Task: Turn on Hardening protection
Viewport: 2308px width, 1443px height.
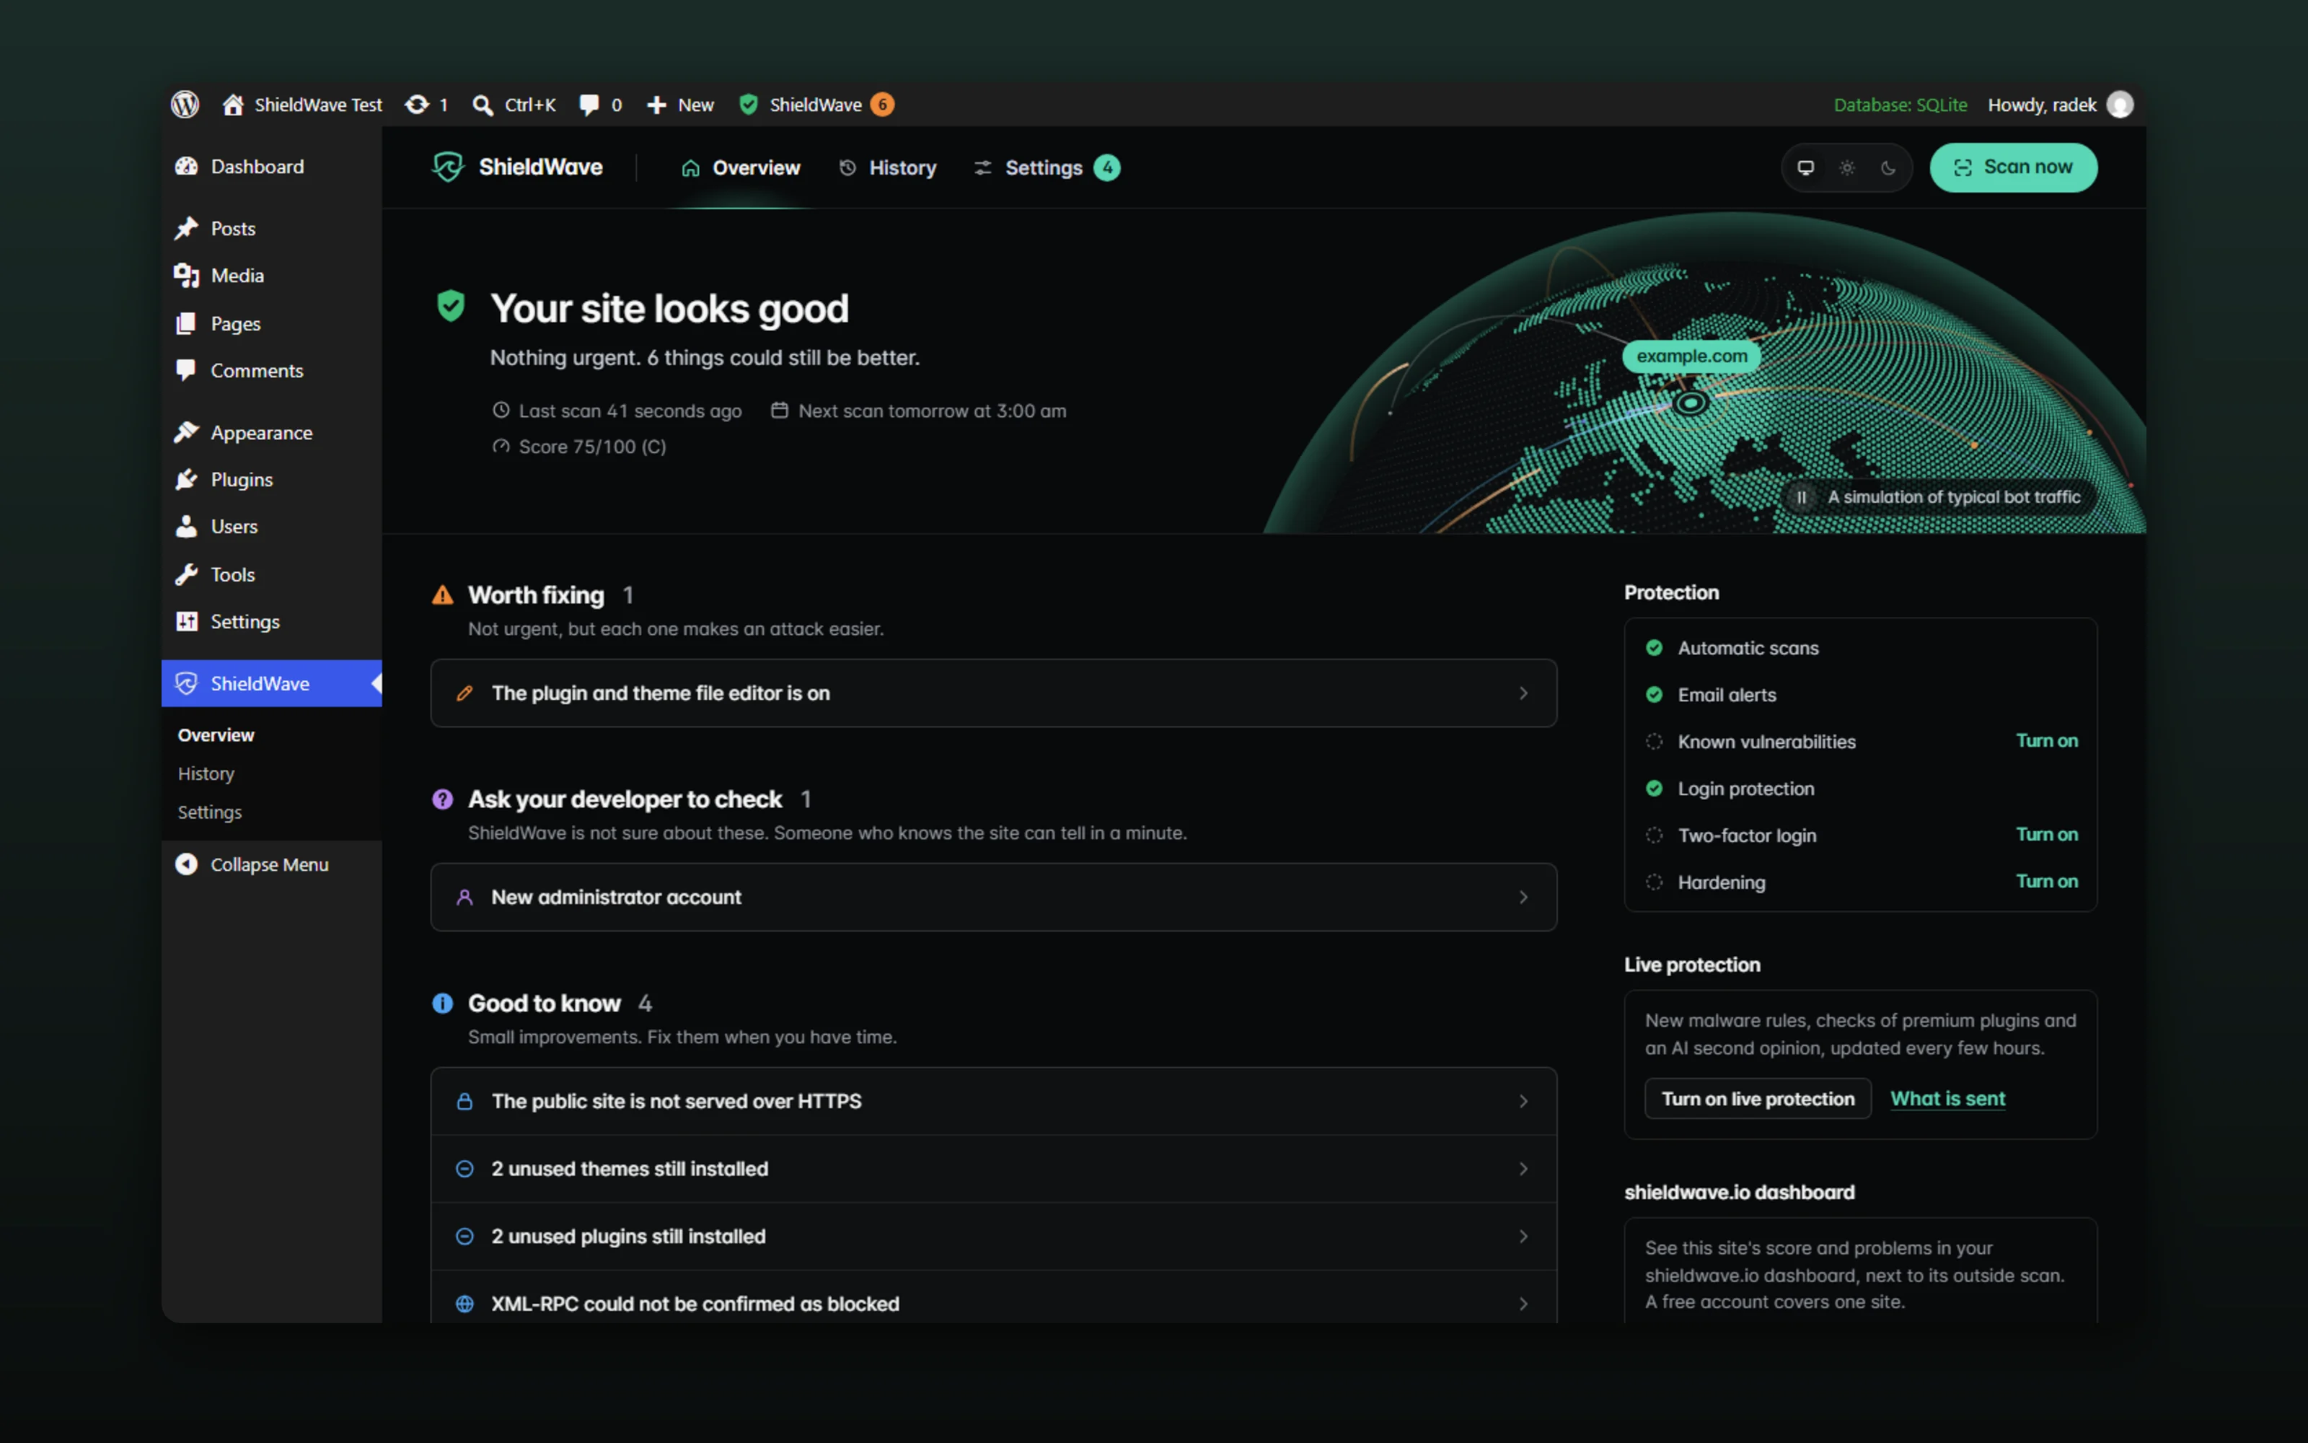Action: pos(2047,881)
